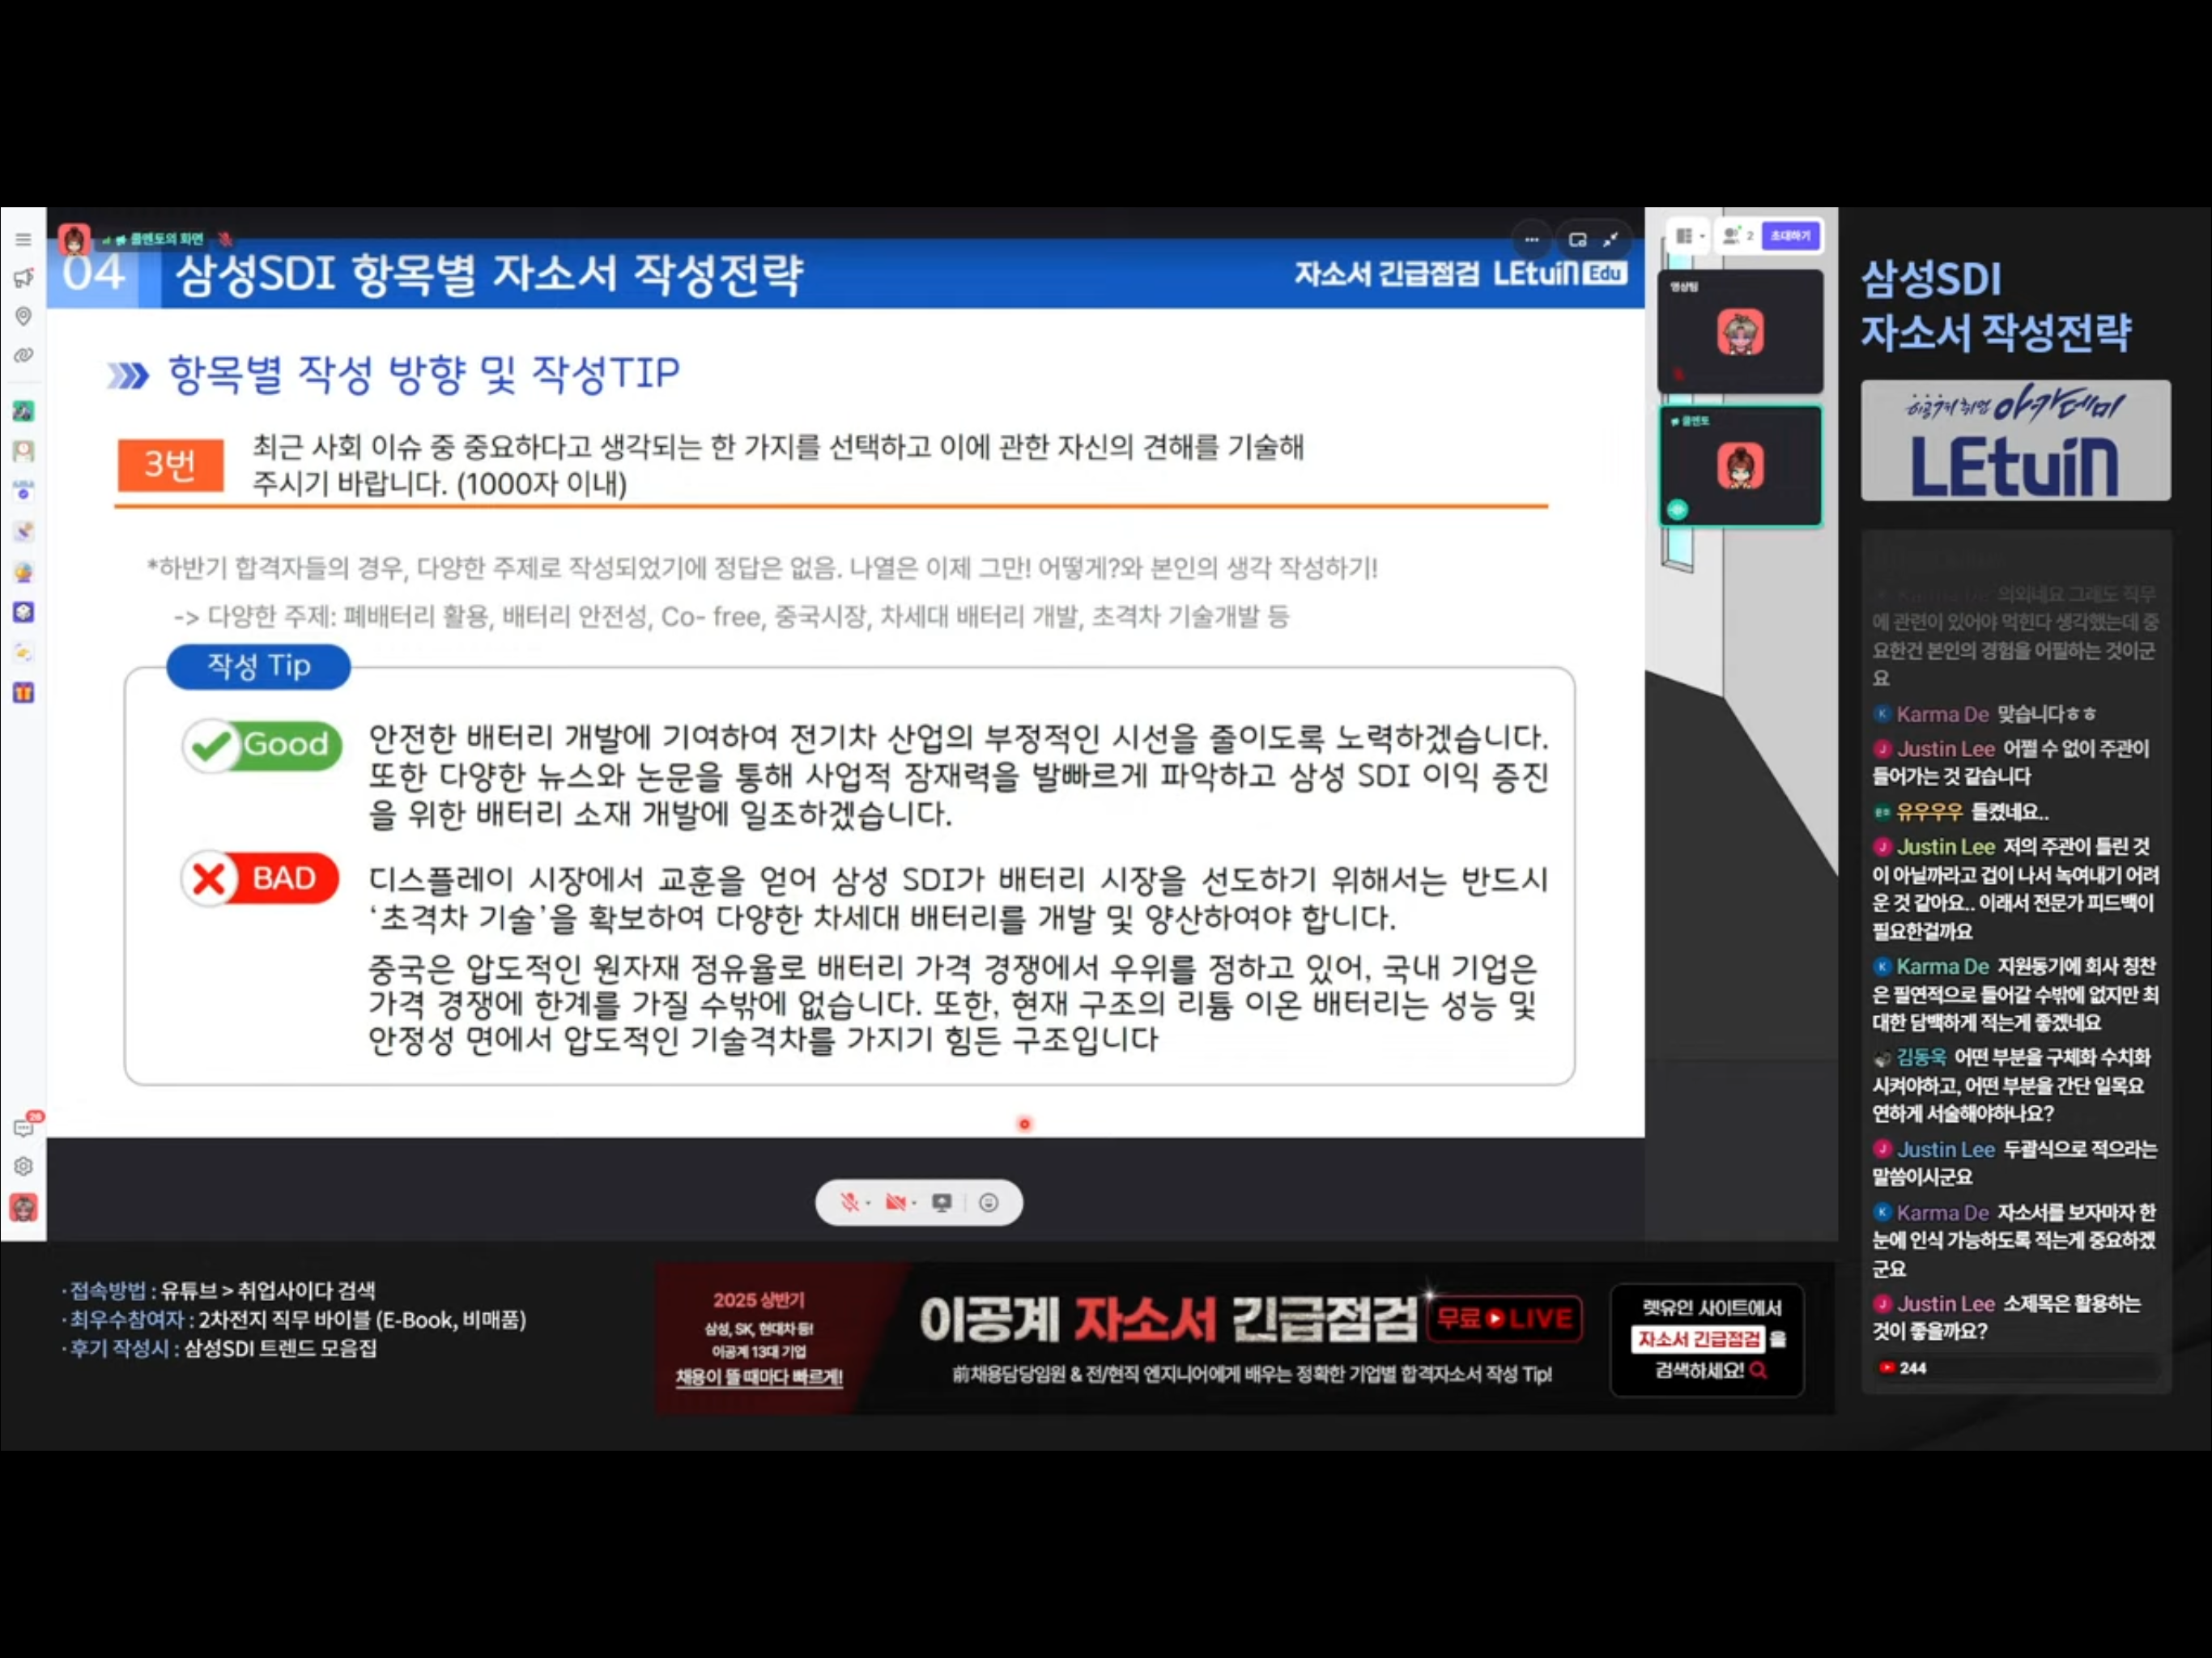Toggle picture-in-picture mode on shared screen
This screenshot has height=1658, width=2212.
(1577, 240)
